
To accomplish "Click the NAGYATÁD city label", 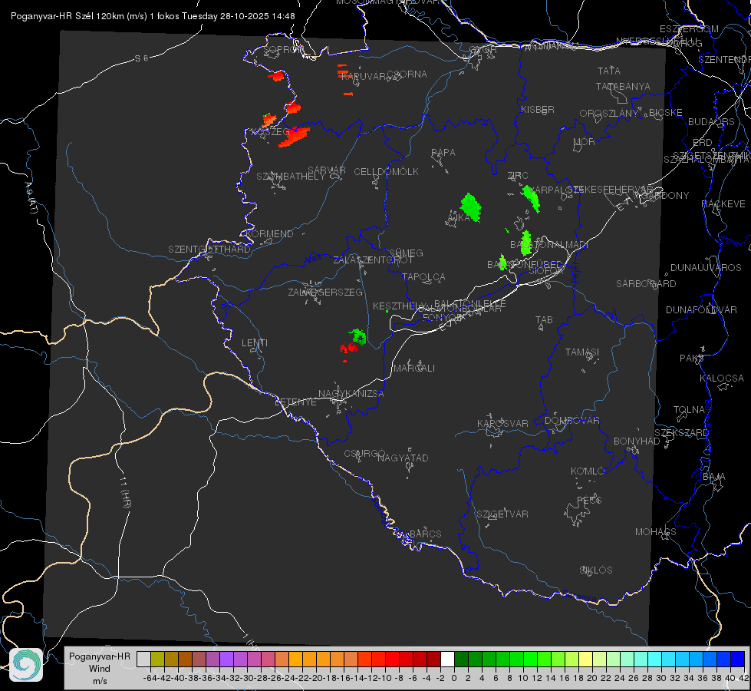I will point(403,458).
